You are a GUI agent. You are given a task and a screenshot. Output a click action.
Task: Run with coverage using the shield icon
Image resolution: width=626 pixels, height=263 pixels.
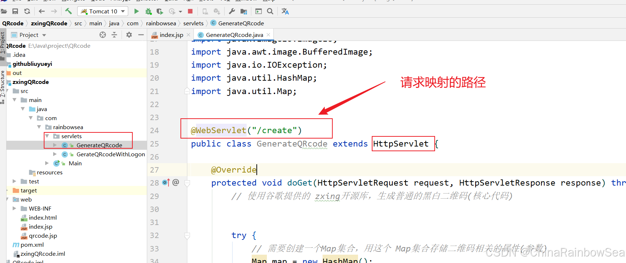click(160, 12)
